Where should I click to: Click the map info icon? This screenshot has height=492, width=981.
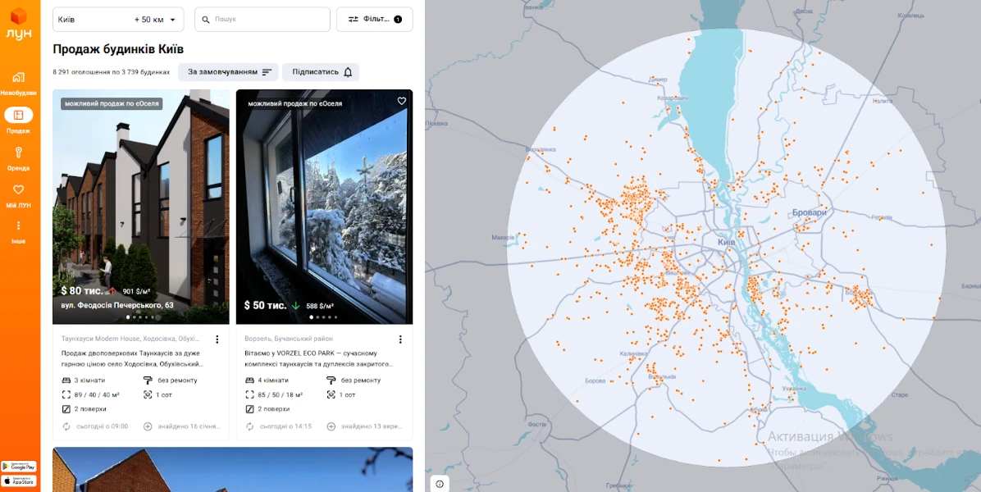coord(440,484)
